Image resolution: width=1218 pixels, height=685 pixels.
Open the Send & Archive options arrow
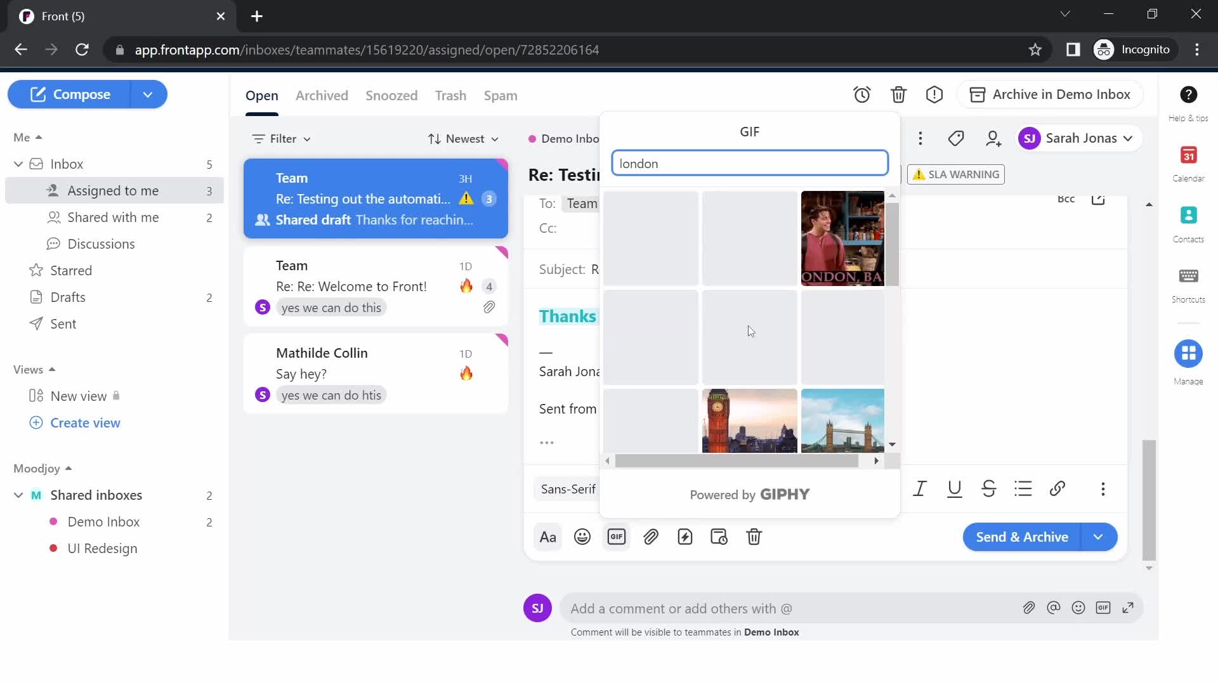1098,537
